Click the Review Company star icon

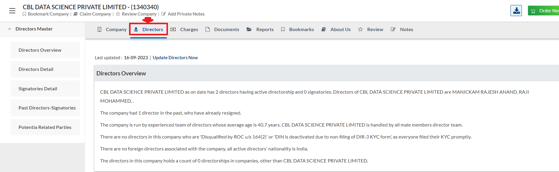click(118, 14)
